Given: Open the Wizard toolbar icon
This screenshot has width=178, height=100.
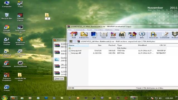Looking at the screenshot, I should (132, 35).
